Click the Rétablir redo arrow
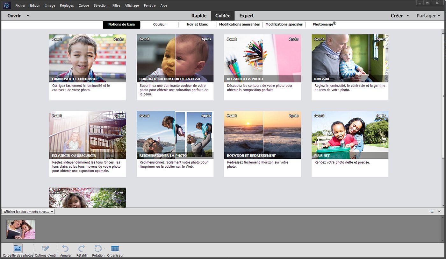446x259 pixels. (x=82, y=248)
